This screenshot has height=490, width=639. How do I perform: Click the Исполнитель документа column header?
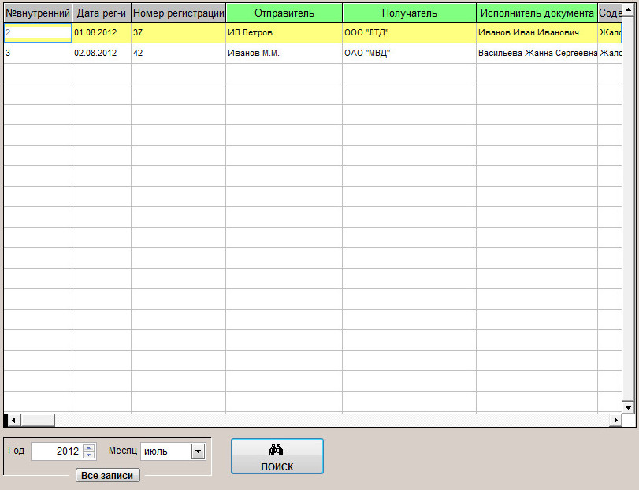537,13
